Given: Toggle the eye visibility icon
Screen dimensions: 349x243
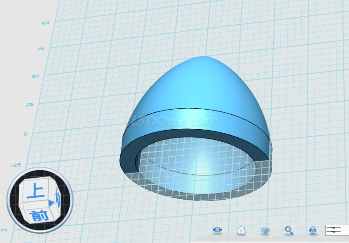Looking at the screenshot, I should (217, 230).
